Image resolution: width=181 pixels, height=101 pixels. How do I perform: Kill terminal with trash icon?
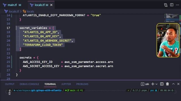coord(167,84)
